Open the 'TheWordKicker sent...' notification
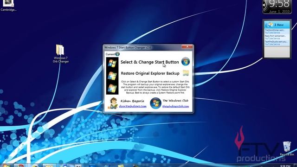This screenshot has width=297, height=167. click(x=277, y=31)
